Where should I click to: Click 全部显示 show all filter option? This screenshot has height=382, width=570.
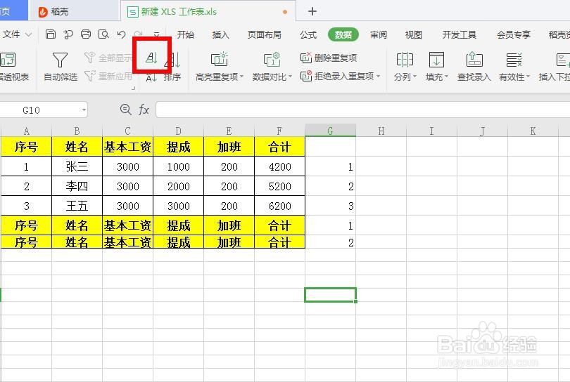[x=108, y=58]
